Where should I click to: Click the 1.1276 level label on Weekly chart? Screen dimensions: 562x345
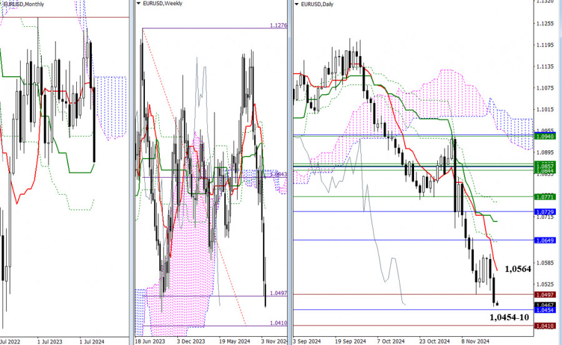pyautogui.click(x=278, y=26)
